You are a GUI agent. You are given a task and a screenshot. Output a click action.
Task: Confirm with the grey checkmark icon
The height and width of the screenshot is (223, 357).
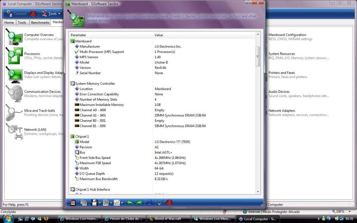pos(160,202)
